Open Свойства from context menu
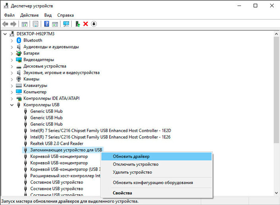The width and height of the screenshot is (280, 205). point(156,193)
